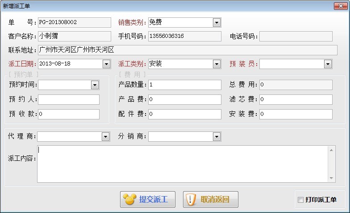Screen dimensions: 350x213
Task: Click the 手机号码 field 13556036316
Action: point(185,37)
